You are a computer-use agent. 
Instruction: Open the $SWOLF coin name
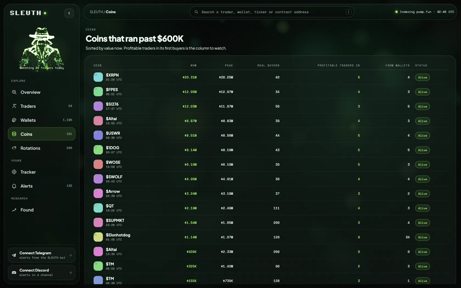114,177
